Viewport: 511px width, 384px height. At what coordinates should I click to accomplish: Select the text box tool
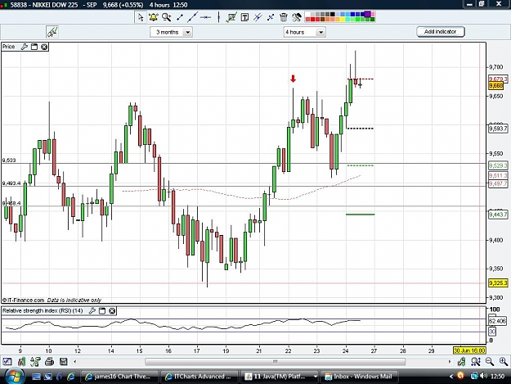(x=244, y=17)
